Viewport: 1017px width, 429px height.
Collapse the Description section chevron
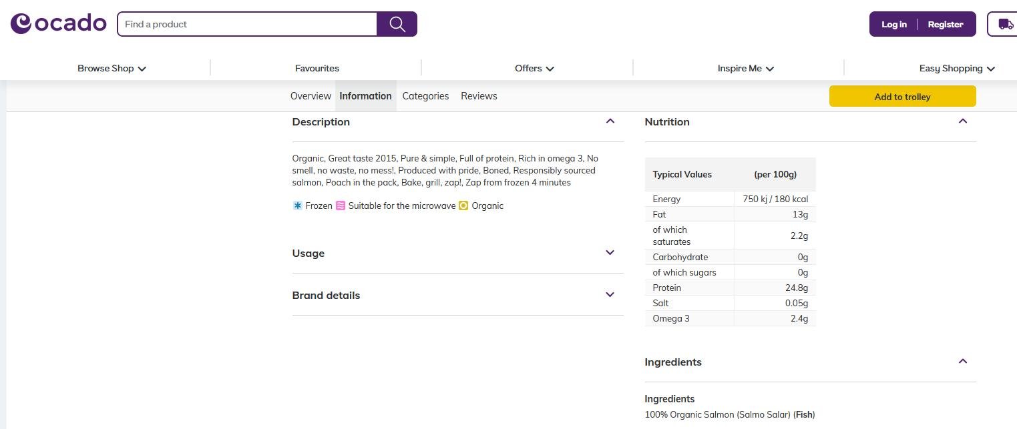(x=610, y=121)
